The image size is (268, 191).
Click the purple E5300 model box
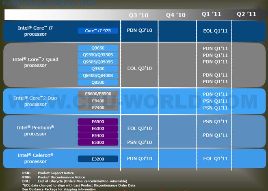click(x=98, y=142)
